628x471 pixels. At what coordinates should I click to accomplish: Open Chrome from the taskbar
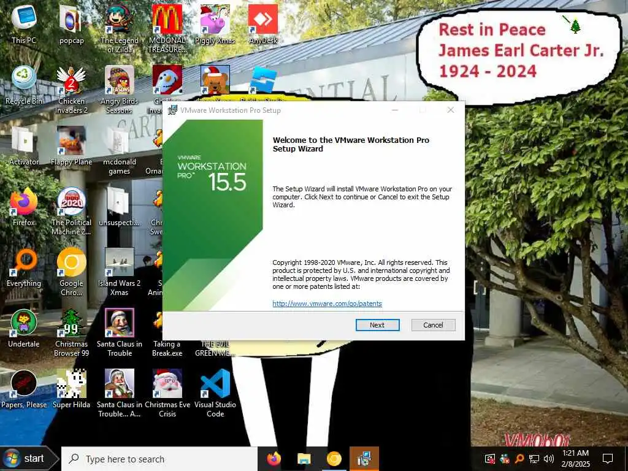point(334,459)
